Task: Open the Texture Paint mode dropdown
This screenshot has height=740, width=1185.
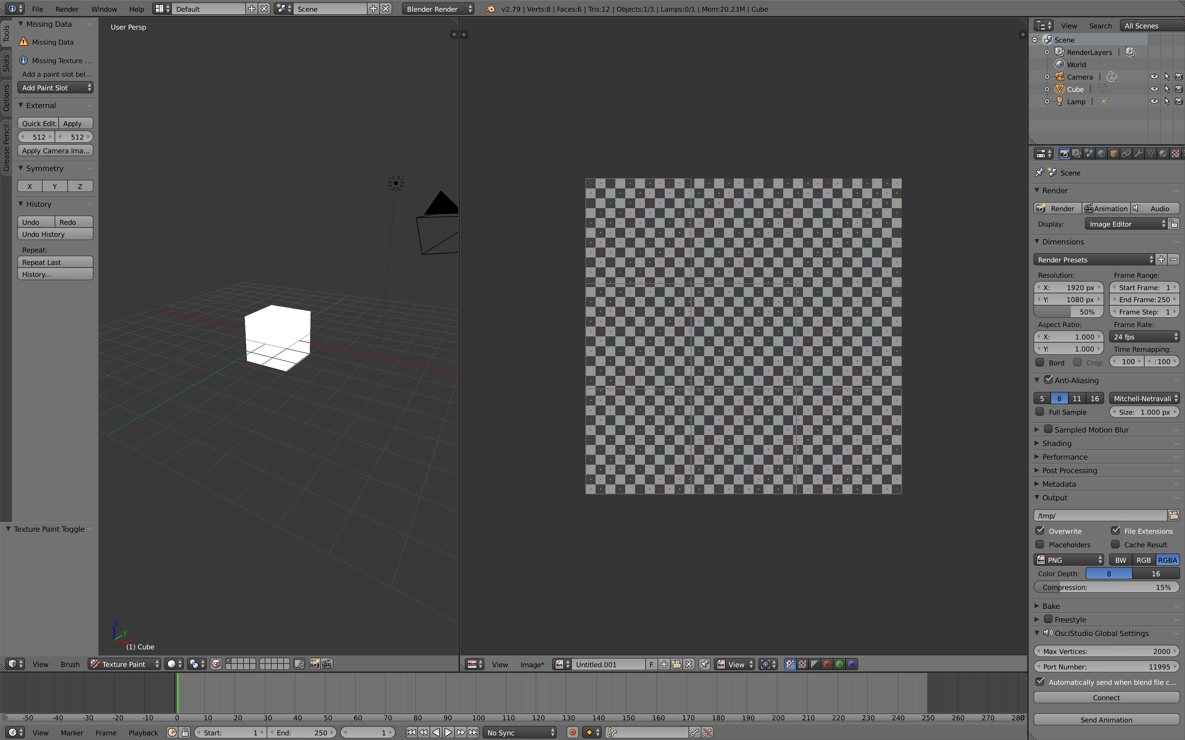Action: [x=124, y=664]
